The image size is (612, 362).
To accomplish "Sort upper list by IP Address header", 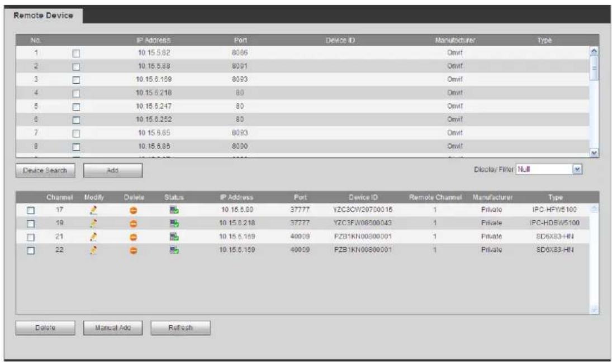I will tap(153, 40).
